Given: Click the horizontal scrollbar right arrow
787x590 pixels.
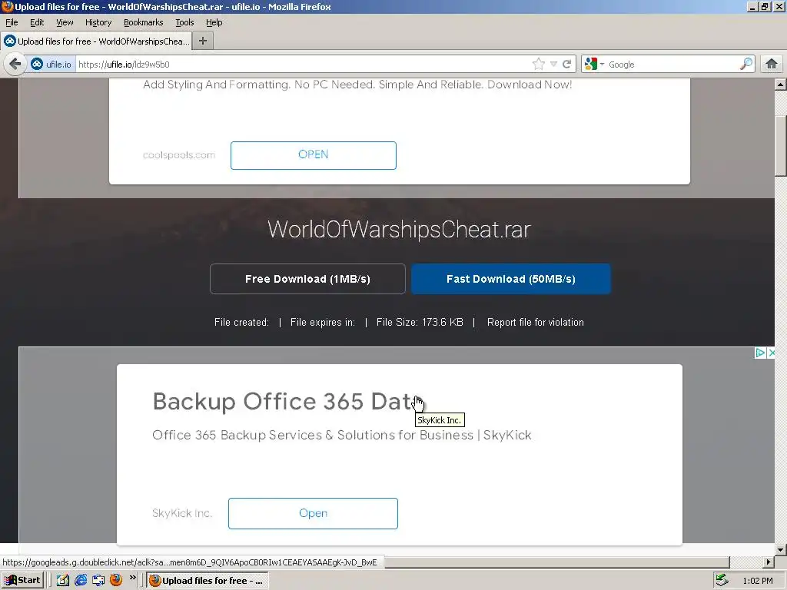Looking at the screenshot, I should [768, 562].
